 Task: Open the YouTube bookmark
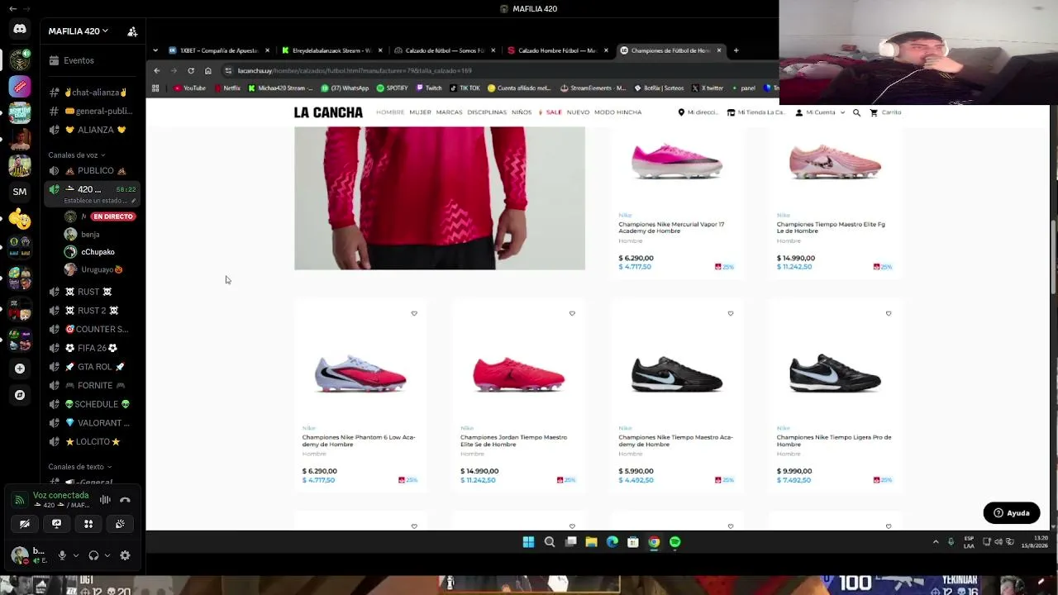click(189, 88)
